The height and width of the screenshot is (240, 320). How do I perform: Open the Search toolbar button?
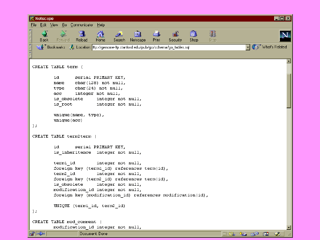(119, 36)
